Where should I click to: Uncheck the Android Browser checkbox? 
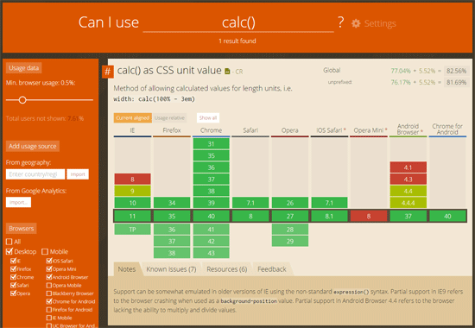(49, 277)
